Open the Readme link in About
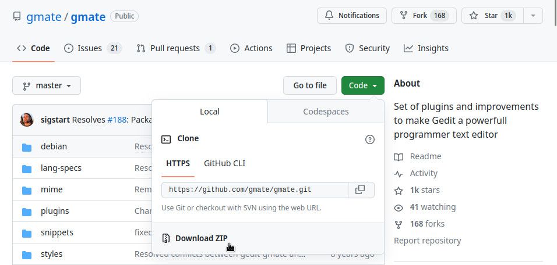 [x=417, y=156]
